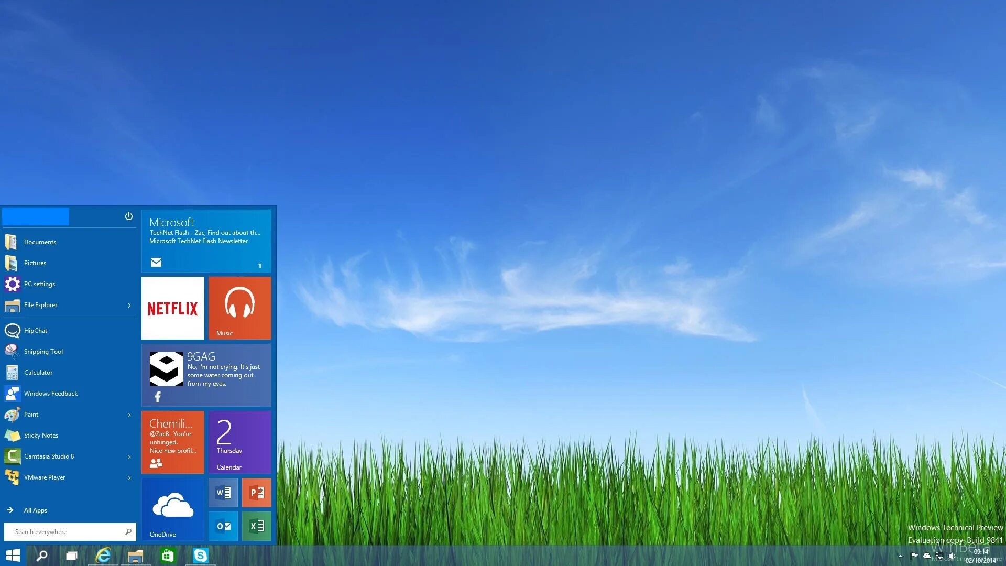Screen dimensions: 1006x566
Task: Click All Apps link
Action: click(x=35, y=510)
